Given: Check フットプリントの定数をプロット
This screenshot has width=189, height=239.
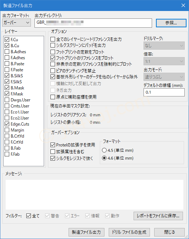Looking at the screenshot, I should tap(53, 52).
